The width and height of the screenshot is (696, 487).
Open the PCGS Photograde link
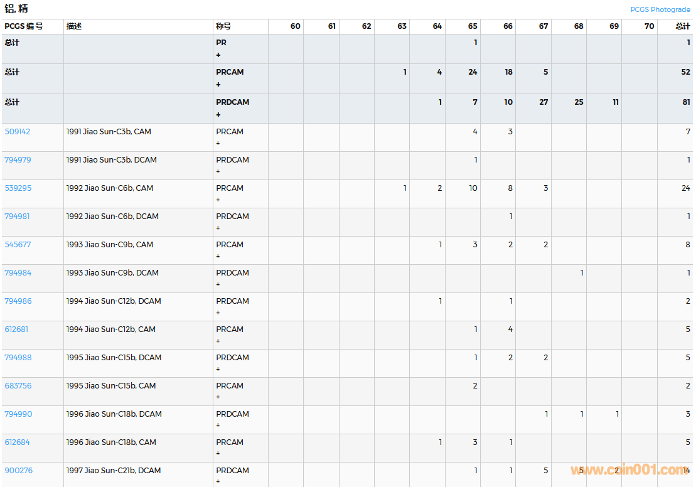[x=660, y=9]
